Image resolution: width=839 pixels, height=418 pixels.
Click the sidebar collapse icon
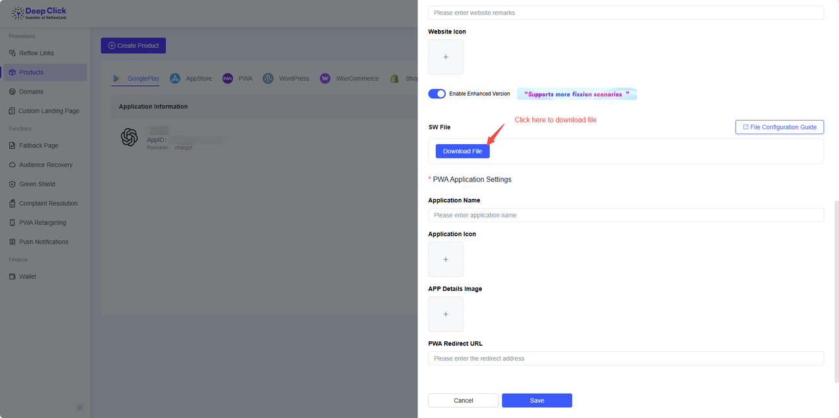tap(80, 408)
